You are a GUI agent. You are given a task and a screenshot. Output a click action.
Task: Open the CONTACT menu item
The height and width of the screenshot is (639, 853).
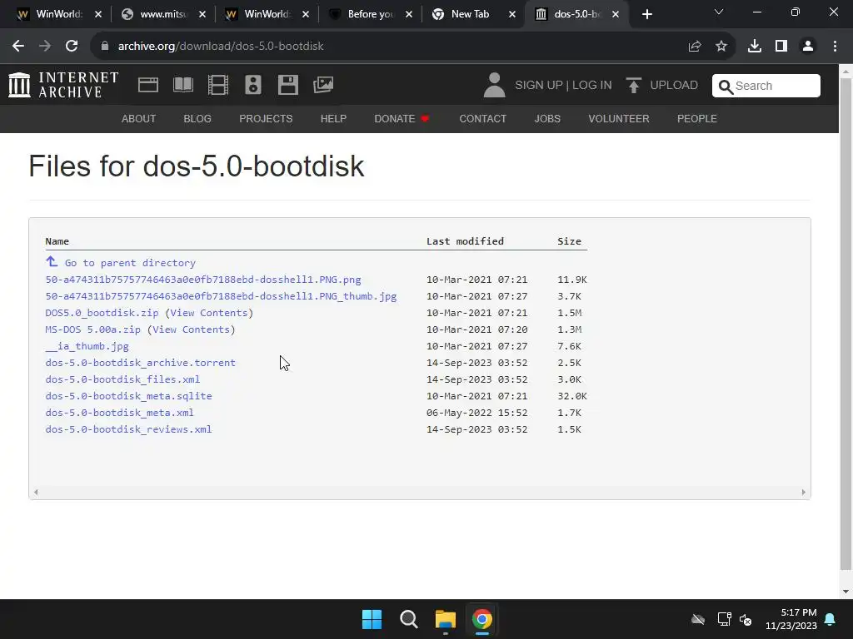pos(482,118)
